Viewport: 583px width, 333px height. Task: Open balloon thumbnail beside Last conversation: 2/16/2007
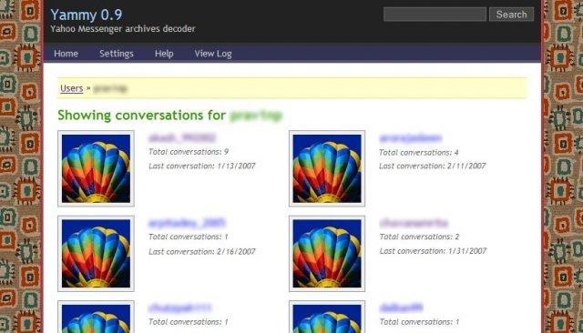pyautogui.click(x=96, y=254)
